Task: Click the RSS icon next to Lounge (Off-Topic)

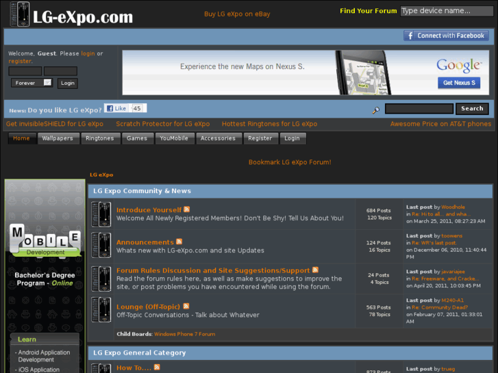Action: (x=186, y=306)
